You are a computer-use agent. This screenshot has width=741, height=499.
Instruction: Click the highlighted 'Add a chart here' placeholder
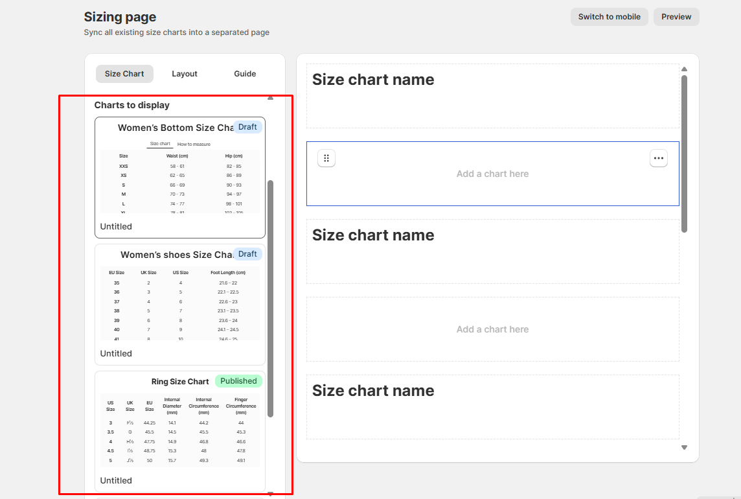click(492, 174)
